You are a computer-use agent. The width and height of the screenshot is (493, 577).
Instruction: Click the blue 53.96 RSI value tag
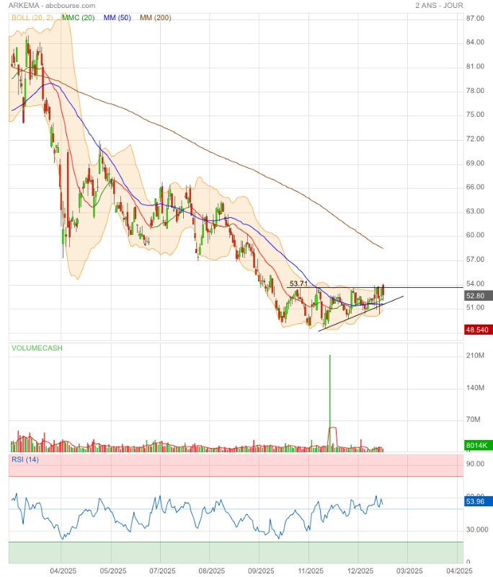478,501
